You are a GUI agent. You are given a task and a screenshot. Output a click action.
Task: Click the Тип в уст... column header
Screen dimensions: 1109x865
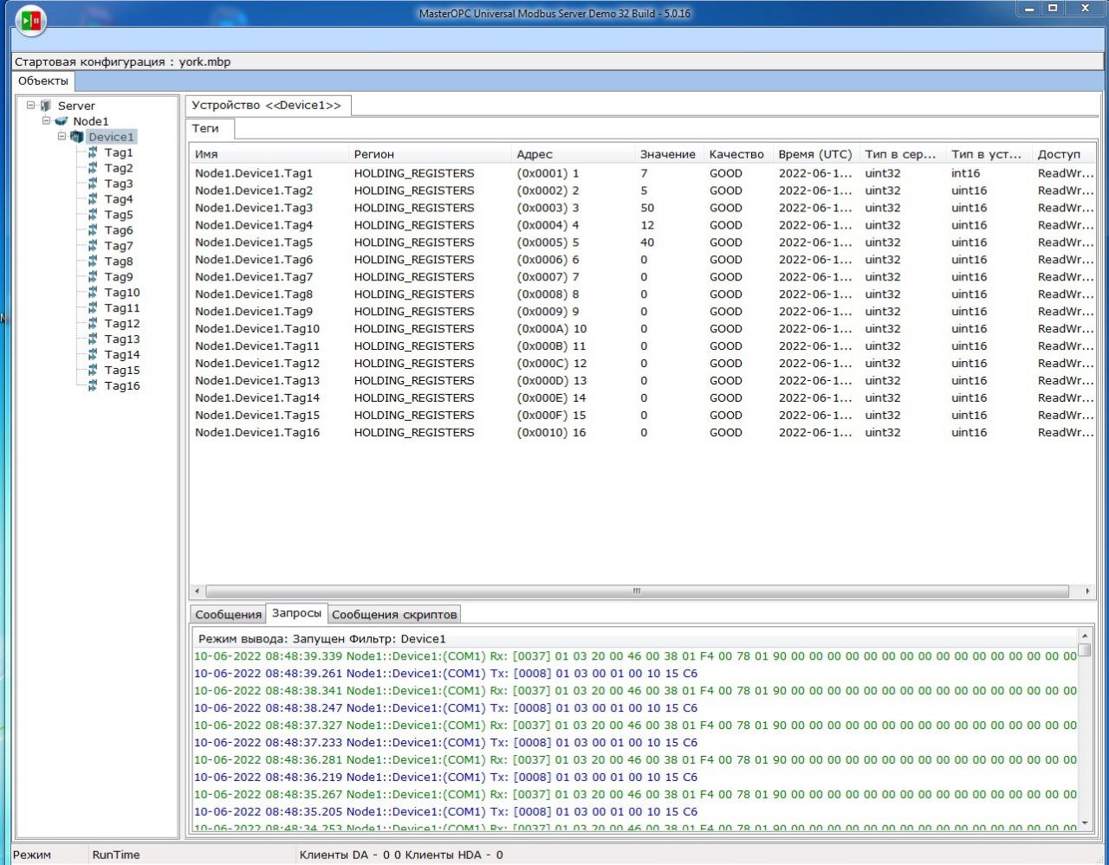pyautogui.click(x=989, y=154)
